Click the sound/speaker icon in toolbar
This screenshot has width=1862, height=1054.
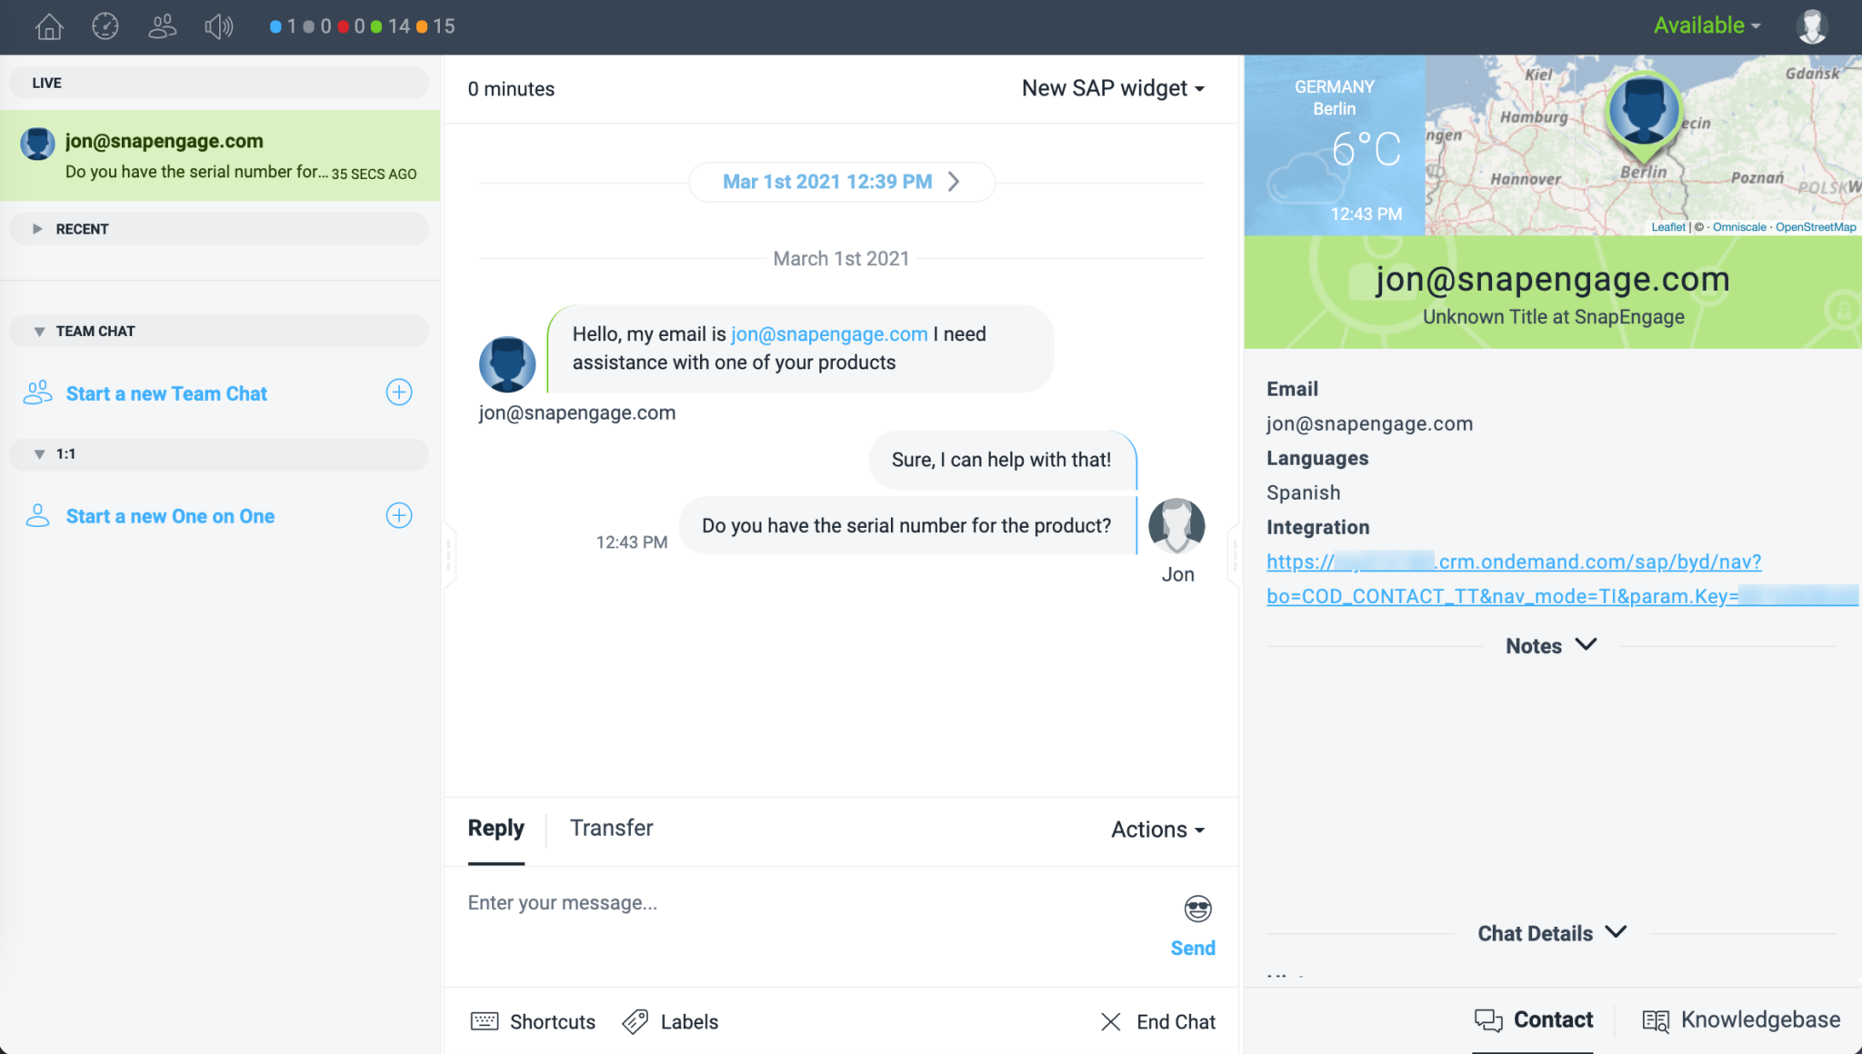(x=220, y=25)
